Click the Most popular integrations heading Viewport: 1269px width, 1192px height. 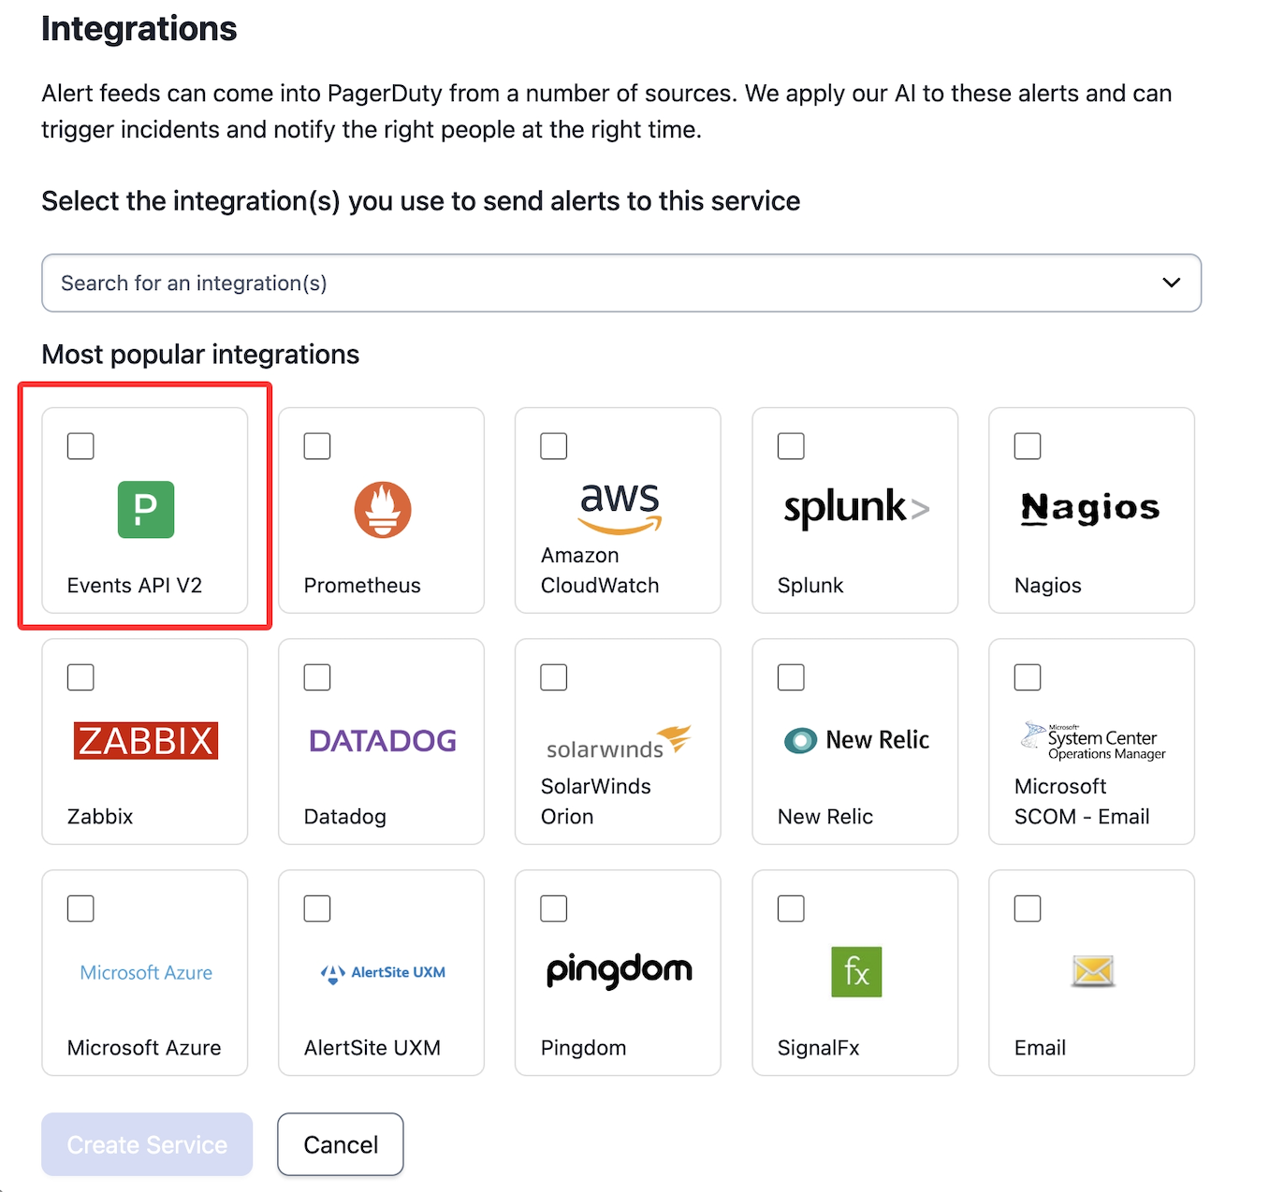(200, 355)
